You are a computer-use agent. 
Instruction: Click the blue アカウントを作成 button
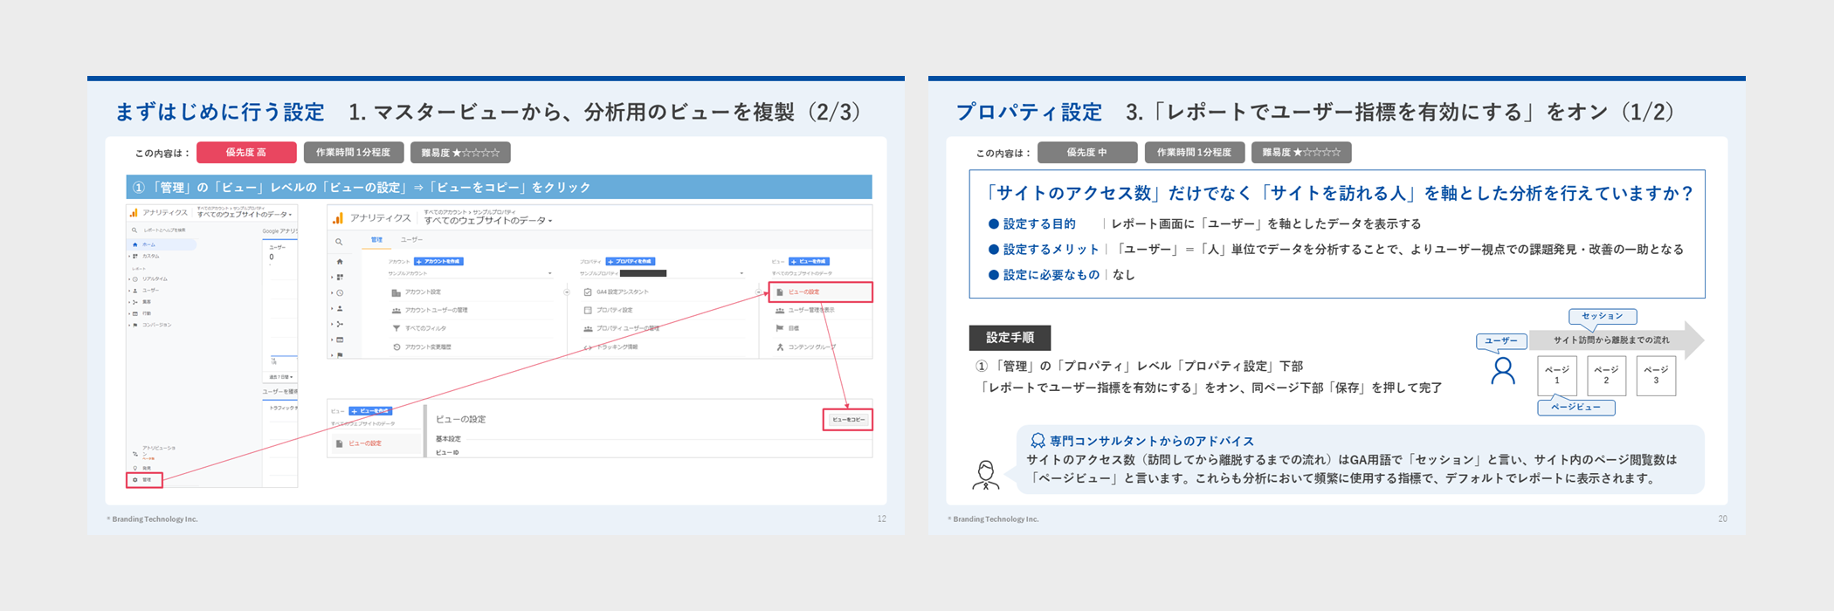click(438, 261)
